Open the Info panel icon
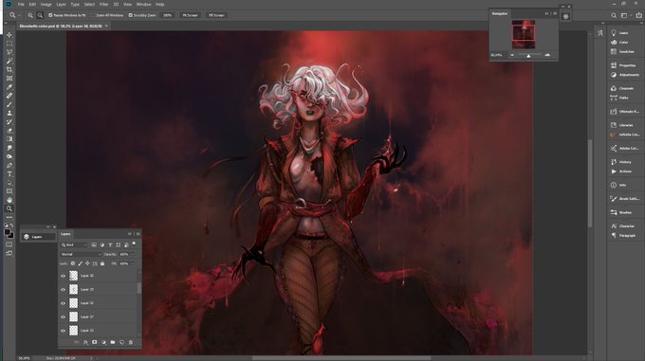 tap(614, 185)
